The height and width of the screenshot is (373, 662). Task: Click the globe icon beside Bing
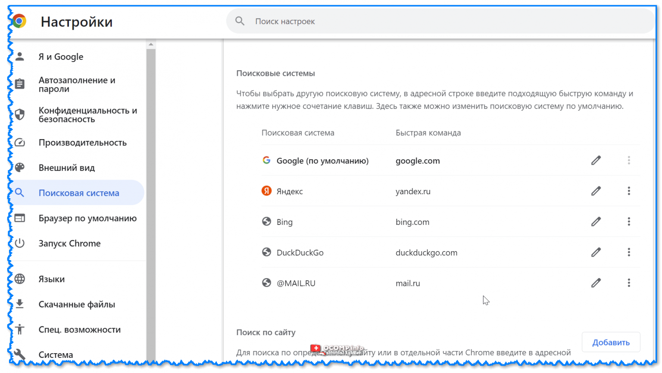tap(267, 221)
